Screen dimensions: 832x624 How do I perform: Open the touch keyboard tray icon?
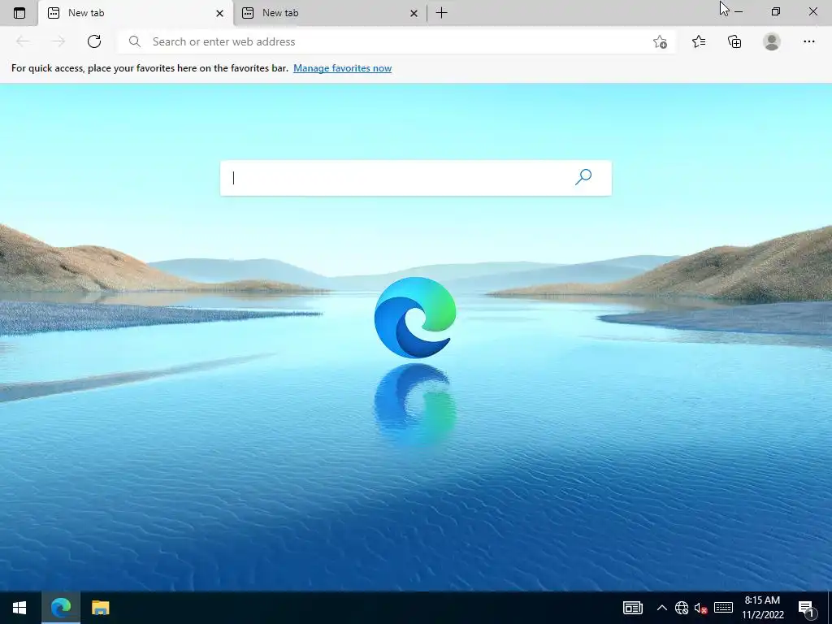(x=723, y=608)
